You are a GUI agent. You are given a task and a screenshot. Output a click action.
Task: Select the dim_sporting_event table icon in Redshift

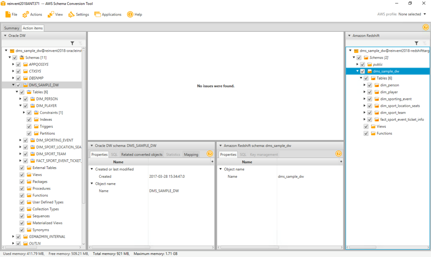pyautogui.click(x=377, y=99)
